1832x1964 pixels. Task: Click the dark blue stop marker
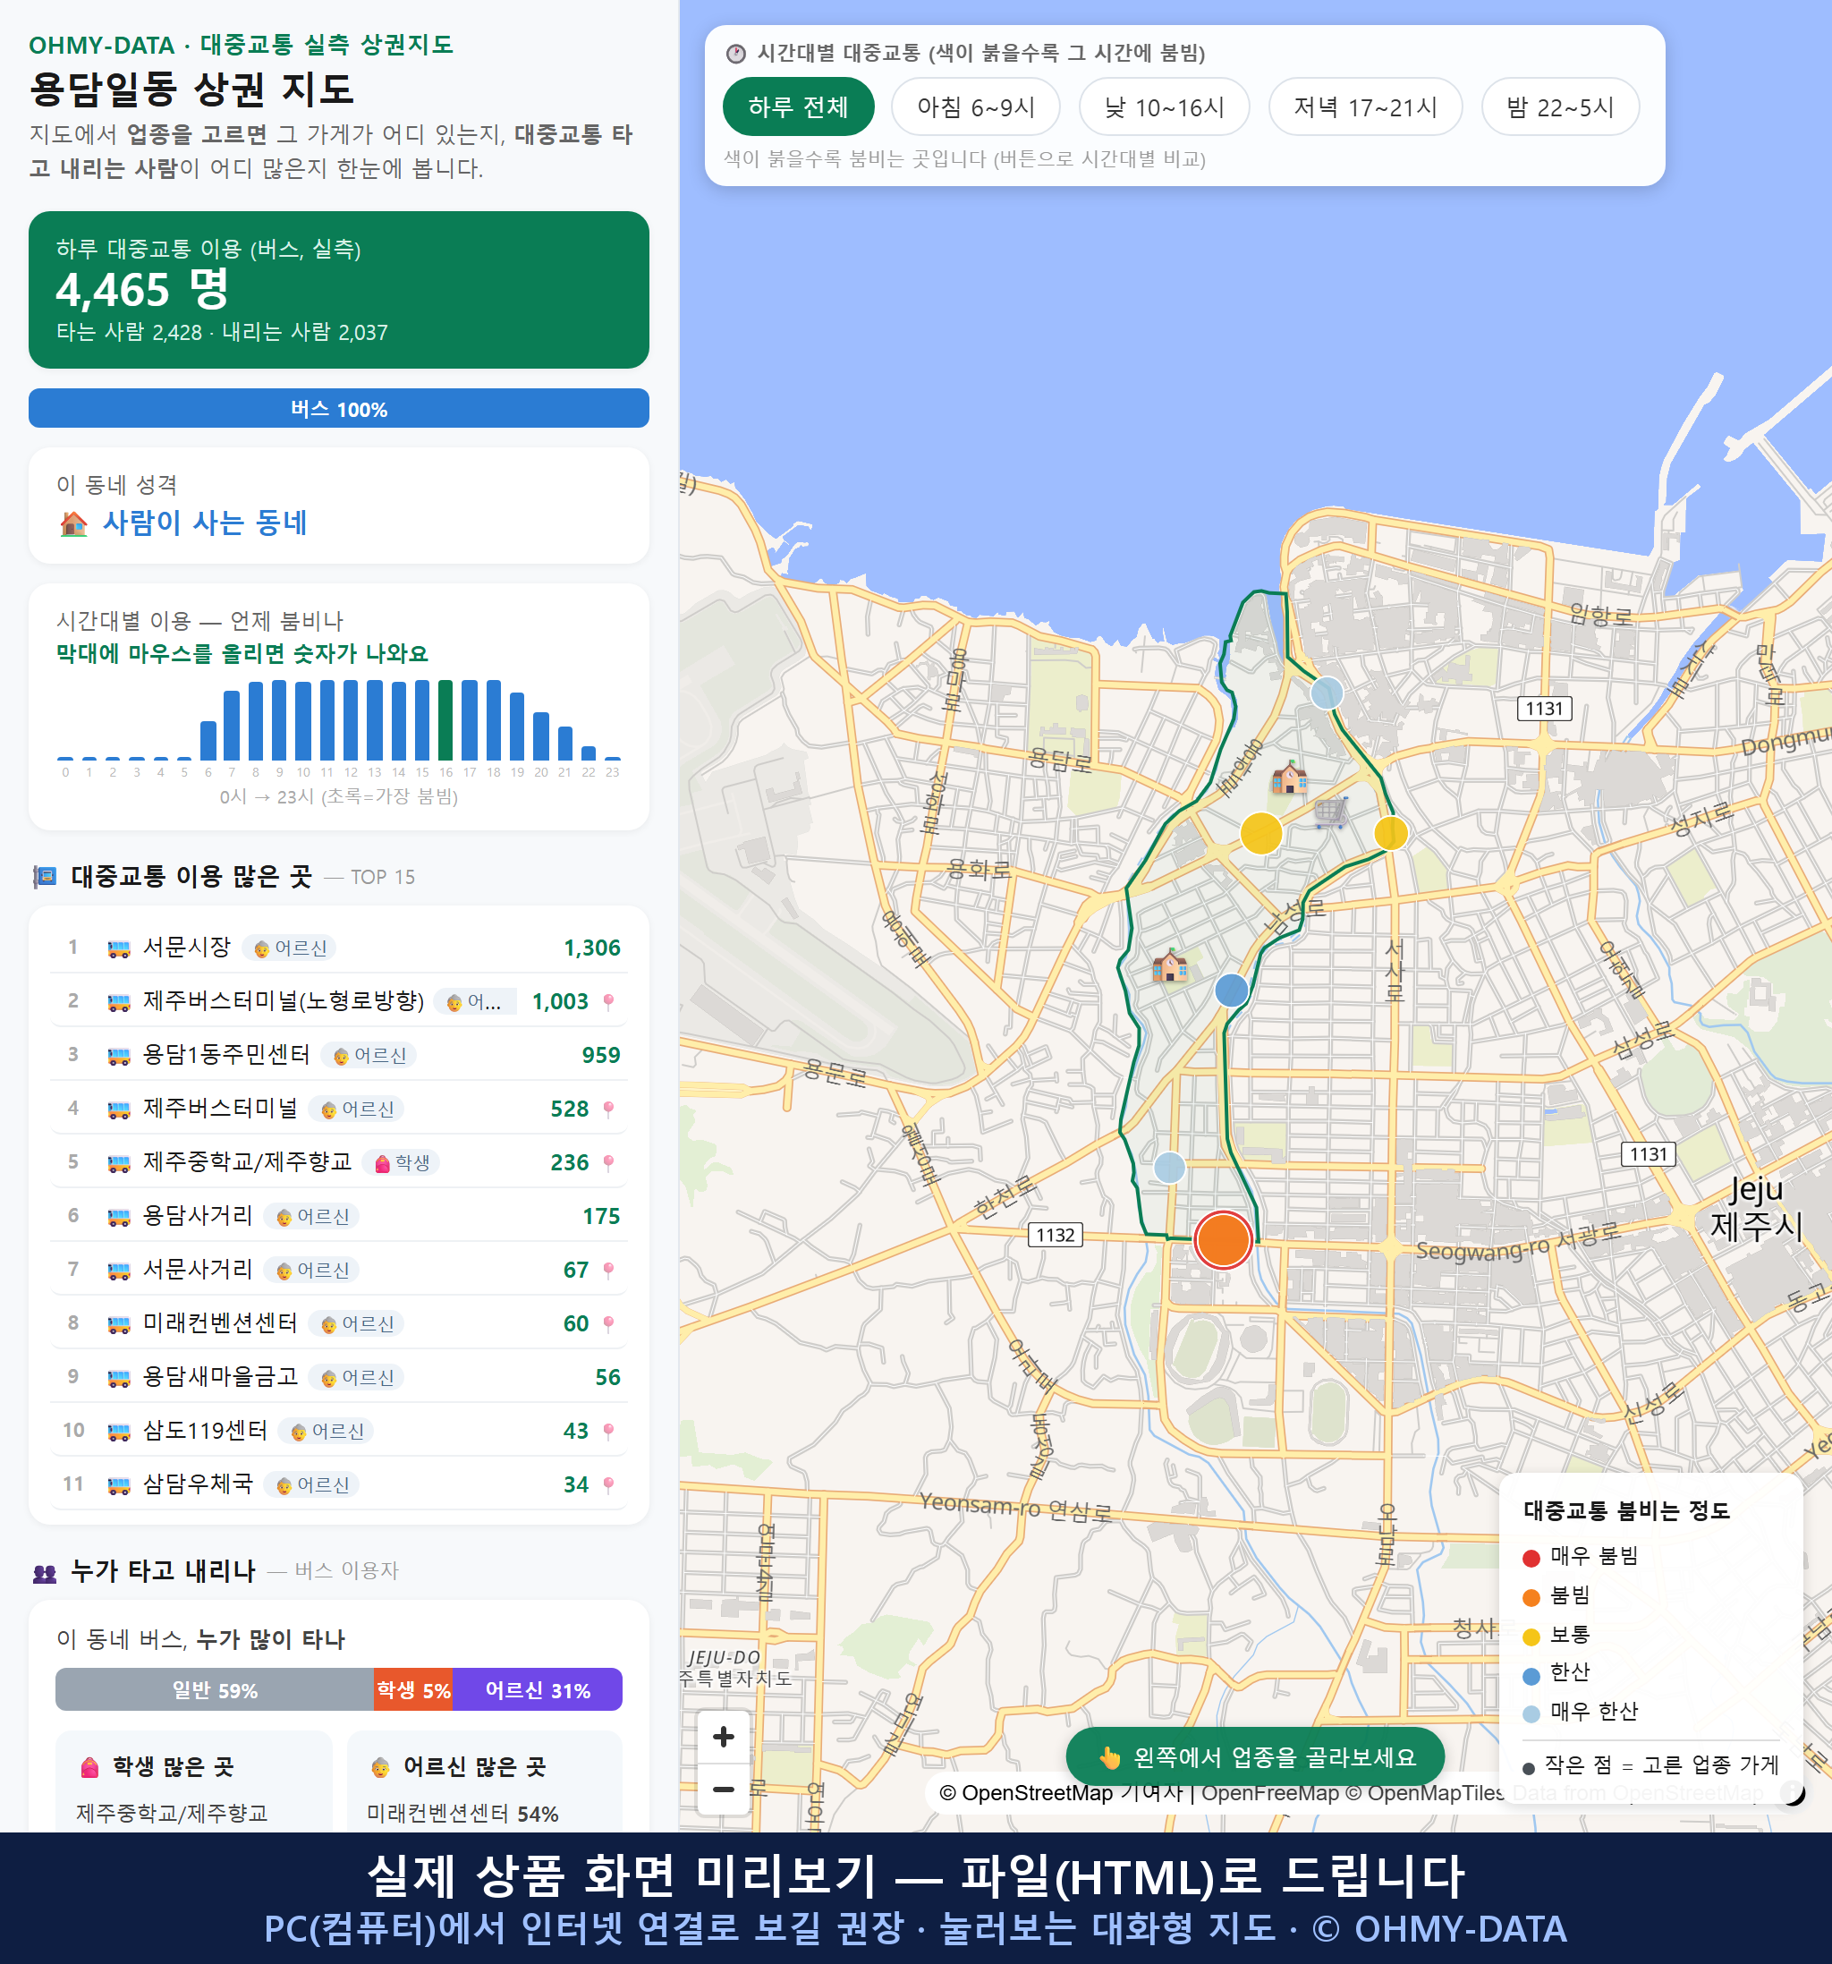tap(1232, 990)
